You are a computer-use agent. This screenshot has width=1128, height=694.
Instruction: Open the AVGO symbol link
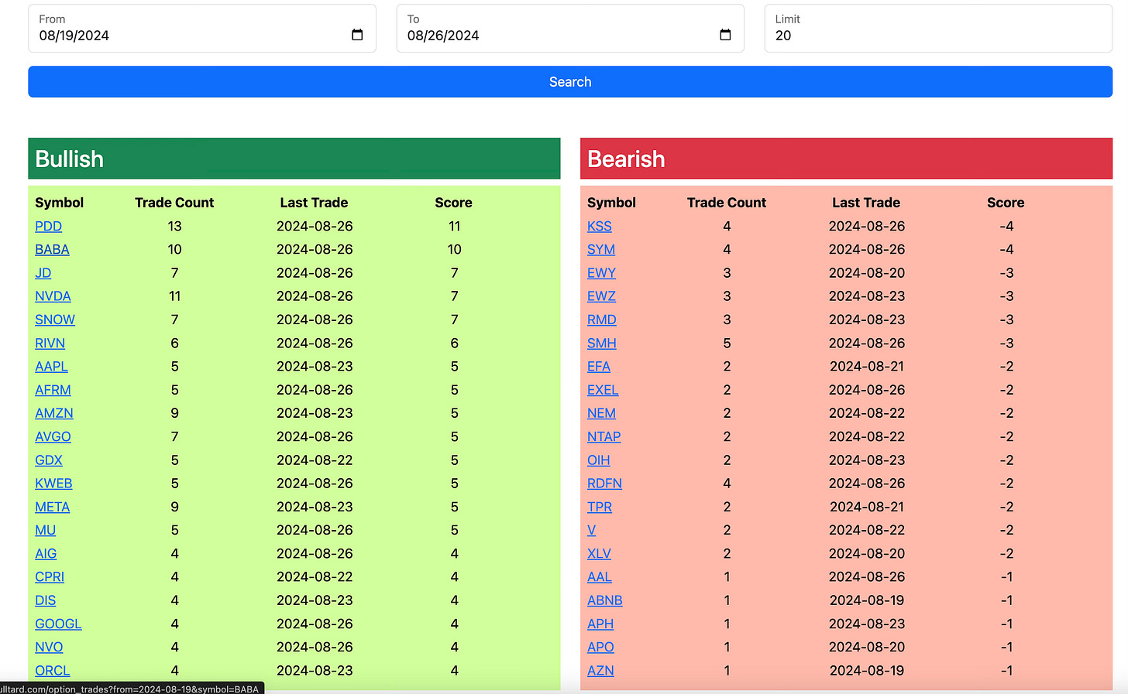pyautogui.click(x=53, y=436)
